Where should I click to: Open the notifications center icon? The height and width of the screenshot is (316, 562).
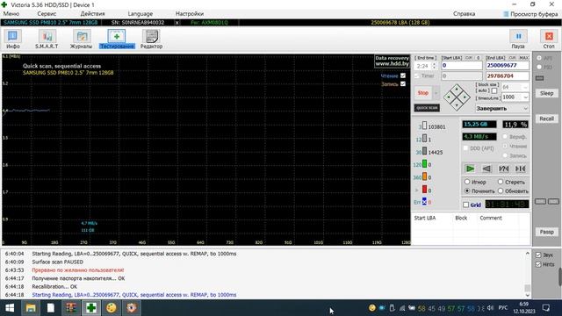(546, 308)
